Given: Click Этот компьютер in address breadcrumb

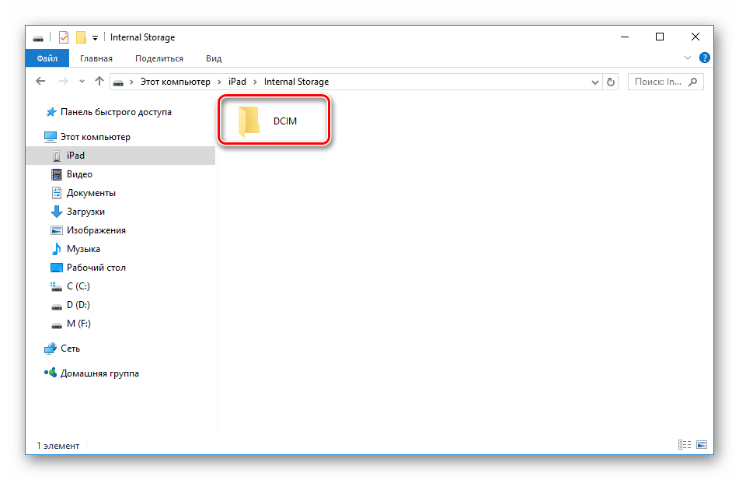Looking at the screenshot, I should (174, 82).
